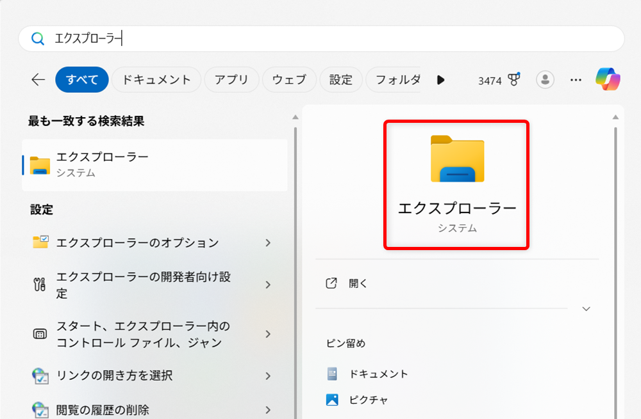The width and height of the screenshot is (641, 419).
Task: Switch to the アプリ filter tab
Action: click(x=231, y=79)
